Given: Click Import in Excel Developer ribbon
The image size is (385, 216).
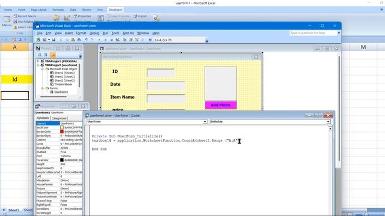Looking at the screenshot, I should click(x=140, y=16).
